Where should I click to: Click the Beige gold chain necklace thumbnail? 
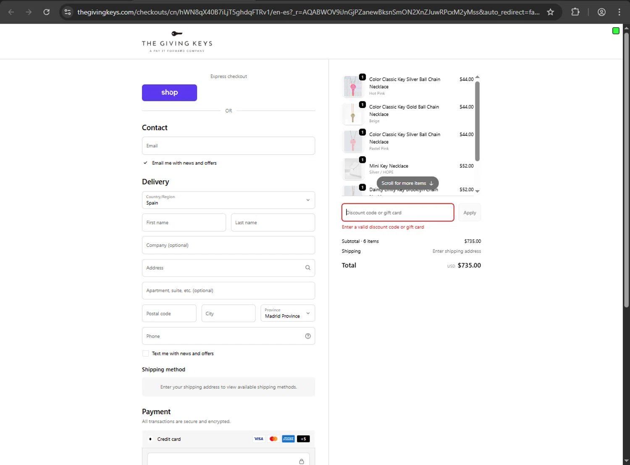[353, 114]
